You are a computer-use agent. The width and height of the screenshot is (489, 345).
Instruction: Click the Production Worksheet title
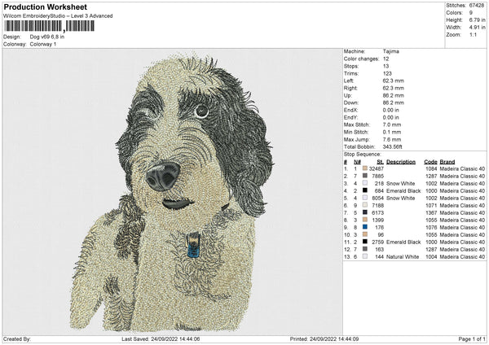click(x=45, y=7)
